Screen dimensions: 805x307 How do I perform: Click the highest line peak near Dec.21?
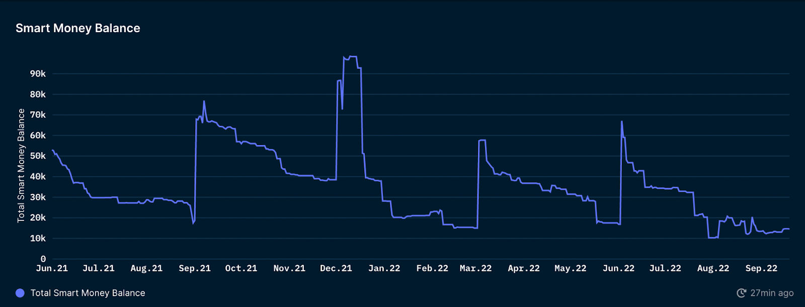352,57
